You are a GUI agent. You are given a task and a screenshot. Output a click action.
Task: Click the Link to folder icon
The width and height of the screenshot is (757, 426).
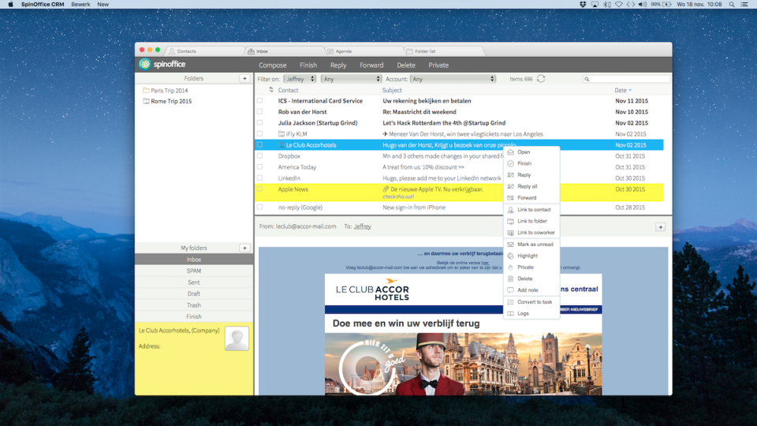point(510,221)
